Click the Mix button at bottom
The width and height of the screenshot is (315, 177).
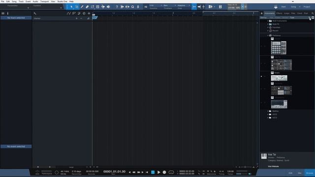coord(300,173)
